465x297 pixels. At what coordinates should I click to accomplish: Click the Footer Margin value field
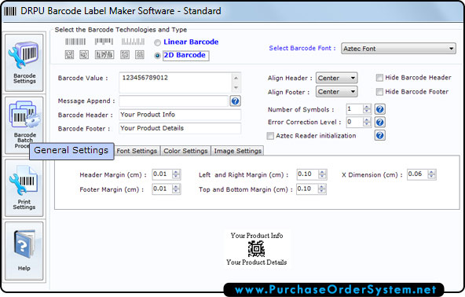pos(163,189)
